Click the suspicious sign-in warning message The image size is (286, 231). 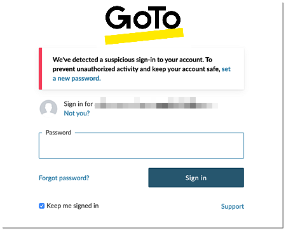(142, 69)
